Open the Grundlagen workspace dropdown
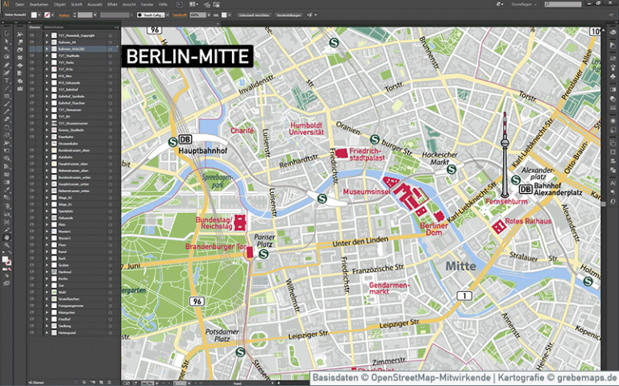Screen dimensions: 619x386 (524, 4)
